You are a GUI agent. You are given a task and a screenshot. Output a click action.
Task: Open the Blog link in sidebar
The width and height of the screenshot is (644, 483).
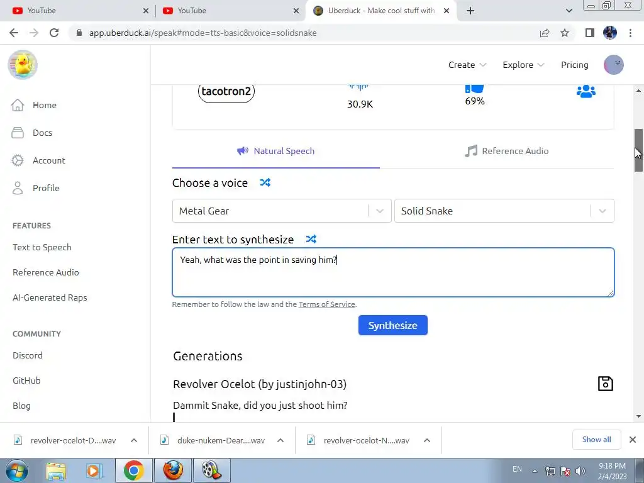[x=21, y=406]
